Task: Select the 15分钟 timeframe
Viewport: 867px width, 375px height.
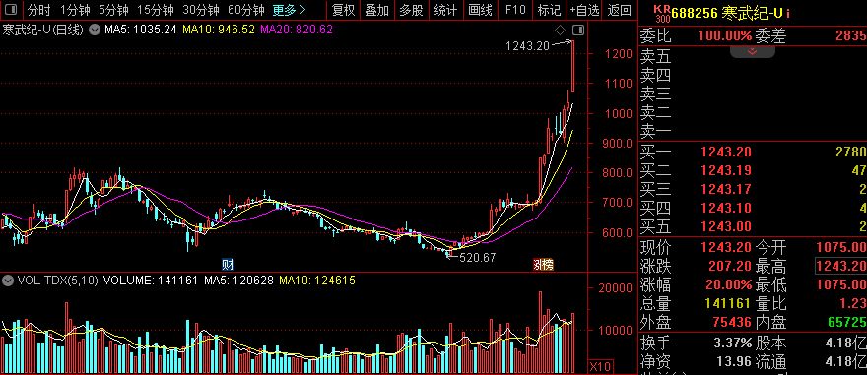Action: click(156, 10)
